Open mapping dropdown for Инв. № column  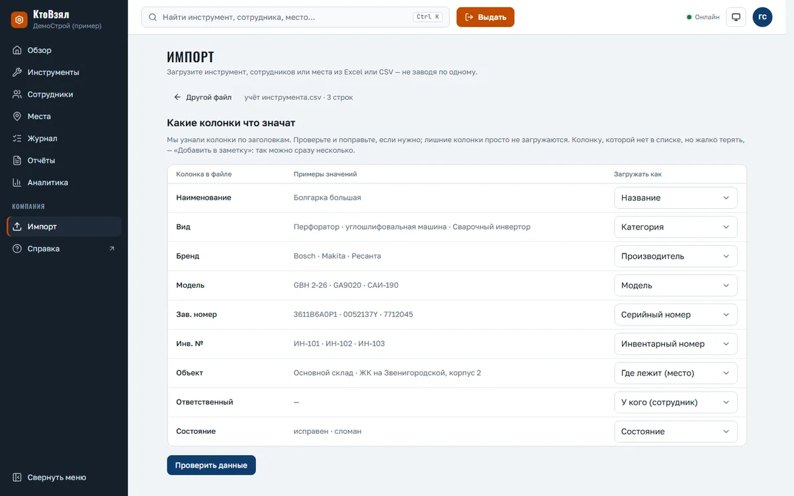(x=676, y=344)
